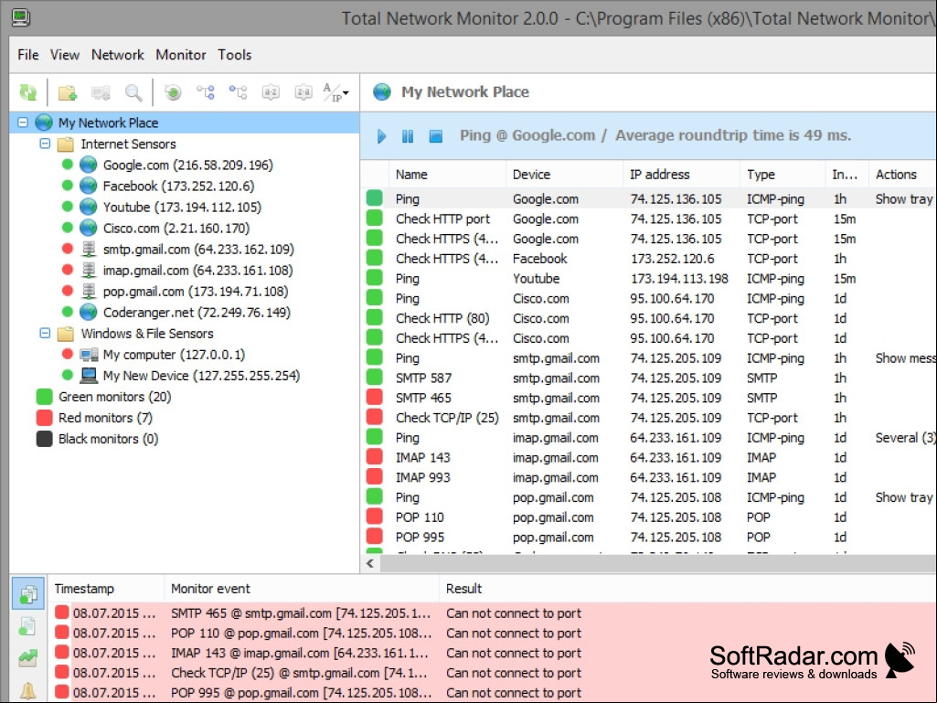937x703 pixels.
Task: Click the collapse tree nodes toolbar icon
Action: (238, 92)
